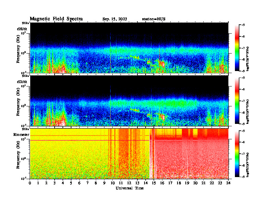272x210 pixels.
Task: Click hour tick "1" on Universal Time axis
Action: (x=38, y=183)
